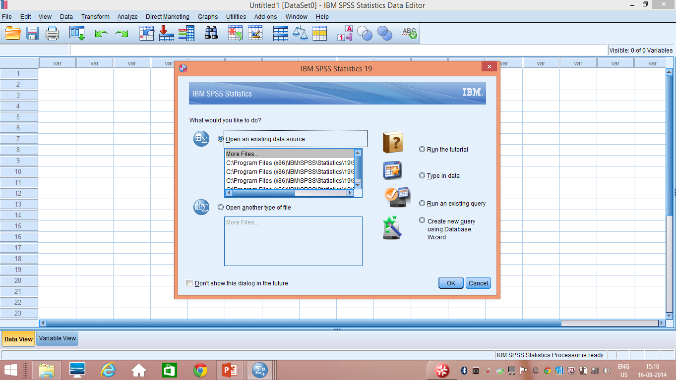Open the Weight Cases tool (scales icon)
Screen dimensions: 676x380
pyautogui.click(x=300, y=33)
